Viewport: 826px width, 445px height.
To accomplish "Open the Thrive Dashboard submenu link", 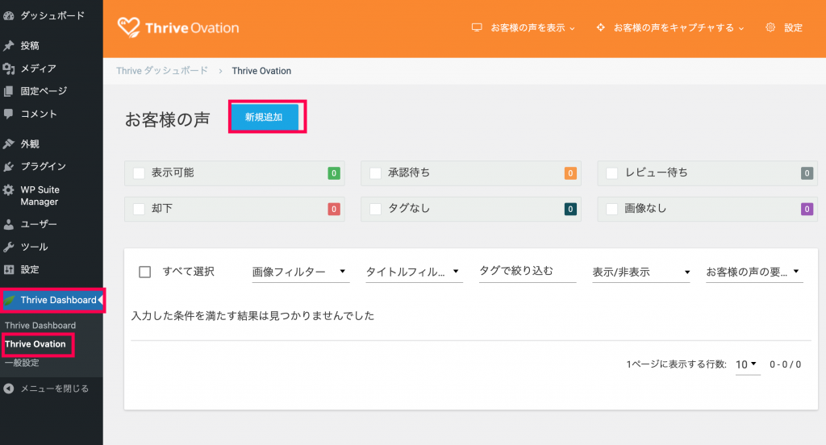I will [x=40, y=326].
